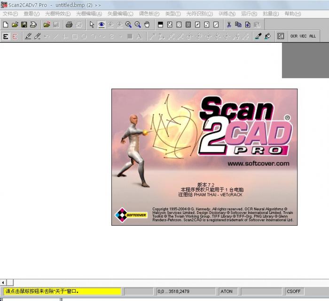
Task: Click the scanner acquire icon
Action: 33,24
